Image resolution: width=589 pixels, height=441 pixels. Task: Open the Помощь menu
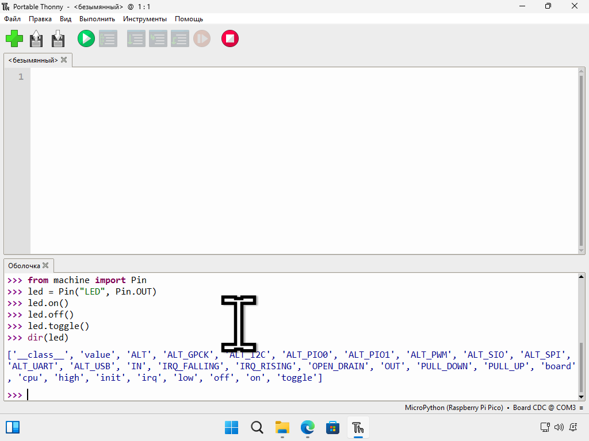[189, 19]
